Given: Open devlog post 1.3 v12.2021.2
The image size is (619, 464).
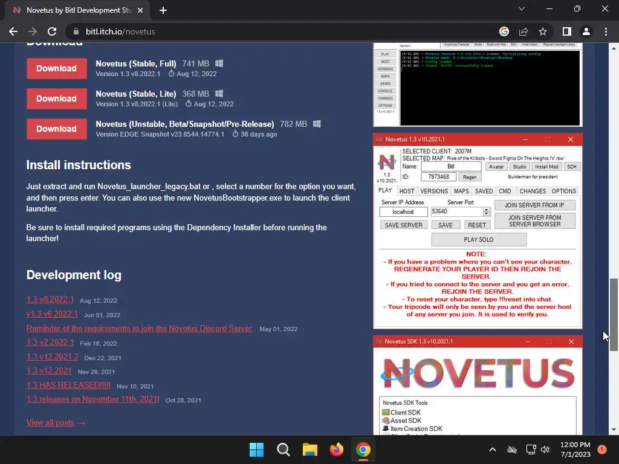Looking at the screenshot, I should [x=53, y=357].
